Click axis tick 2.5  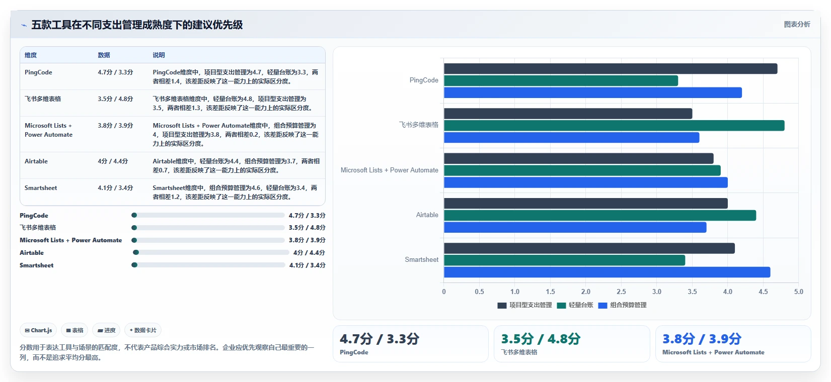pyautogui.click(x=621, y=292)
